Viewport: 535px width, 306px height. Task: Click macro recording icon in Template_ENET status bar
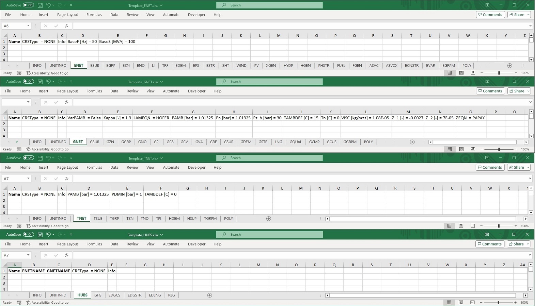19,73
